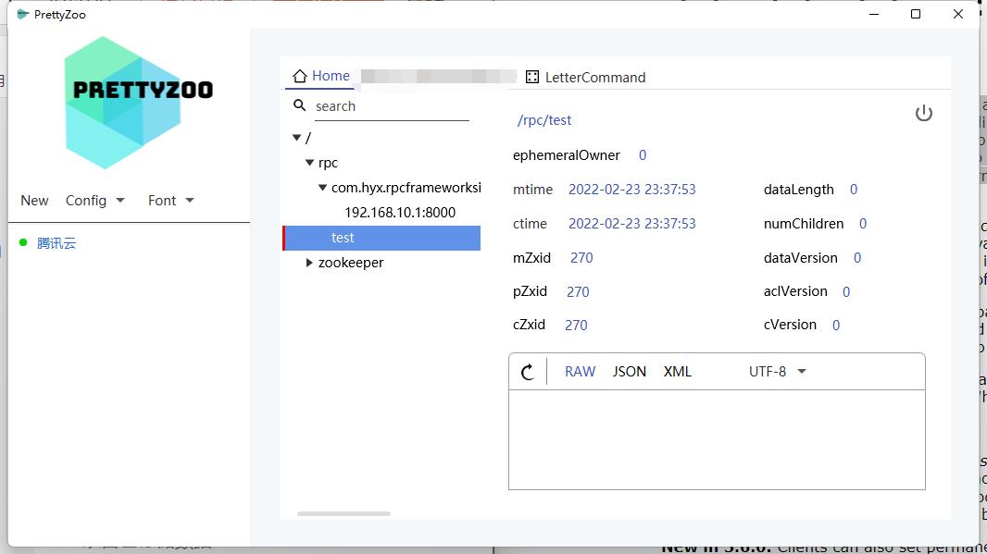
Task: Open the Config dropdown menu
Action: point(95,201)
